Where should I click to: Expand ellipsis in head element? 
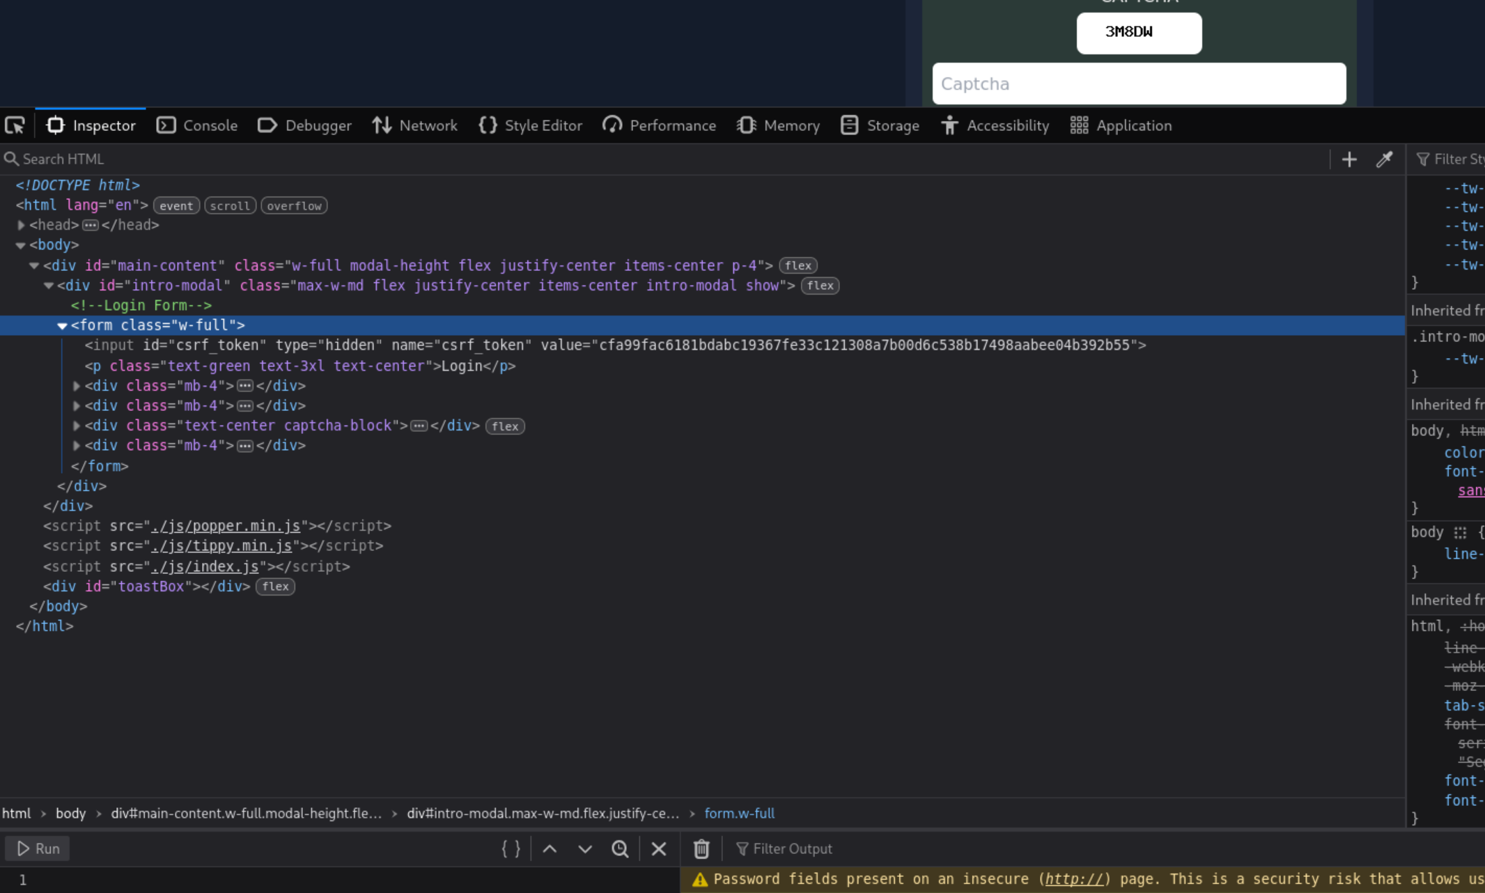click(91, 225)
